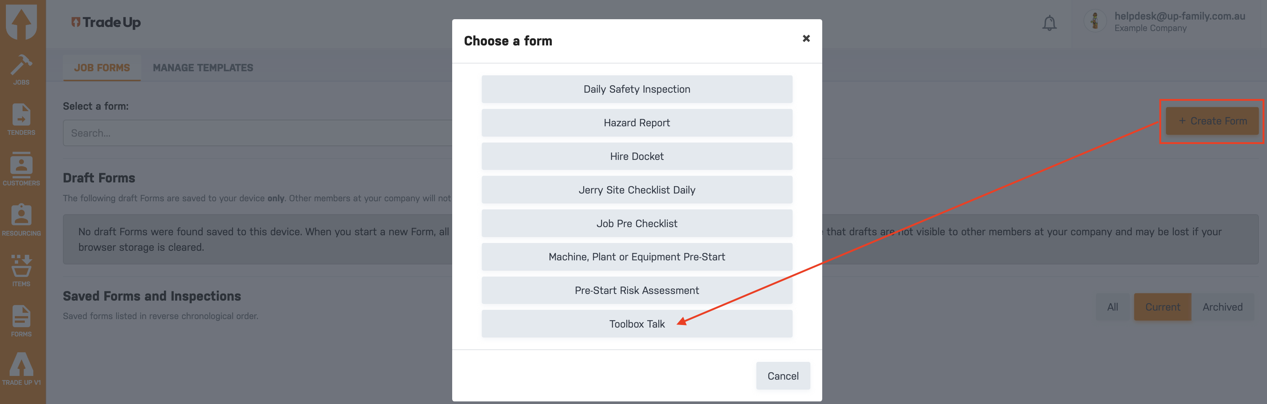Open Resourcing sidebar icon
This screenshot has width=1267, height=404.
coord(21,220)
